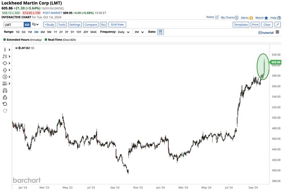
Task: Click the +Study button
Action: pos(49,25)
